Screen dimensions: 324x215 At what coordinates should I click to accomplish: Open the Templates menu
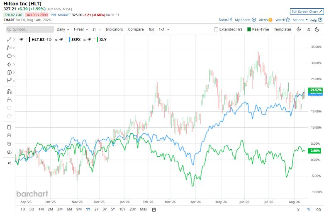coord(283,29)
